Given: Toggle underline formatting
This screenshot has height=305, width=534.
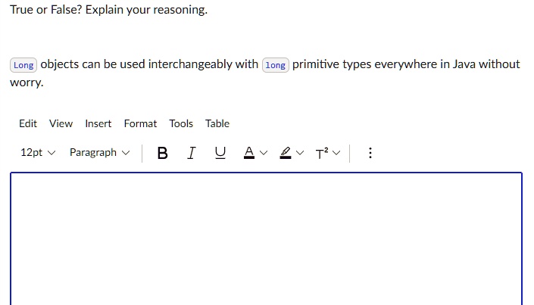Looking at the screenshot, I should point(220,153).
